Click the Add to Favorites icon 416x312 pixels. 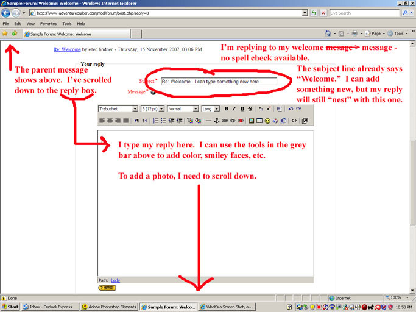coord(15,34)
